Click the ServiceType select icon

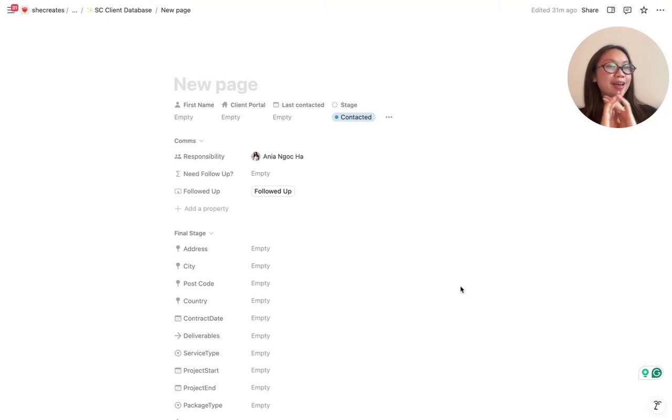pyautogui.click(x=178, y=353)
